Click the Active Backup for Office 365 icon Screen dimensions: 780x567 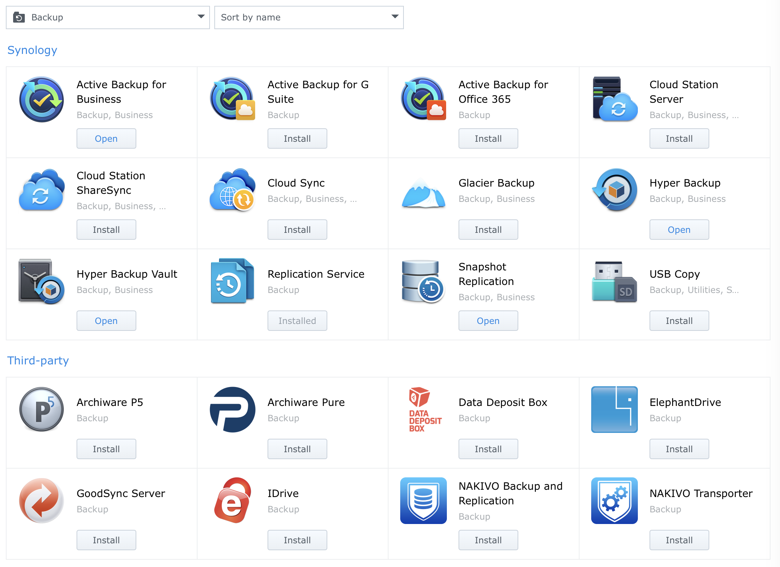tap(424, 99)
